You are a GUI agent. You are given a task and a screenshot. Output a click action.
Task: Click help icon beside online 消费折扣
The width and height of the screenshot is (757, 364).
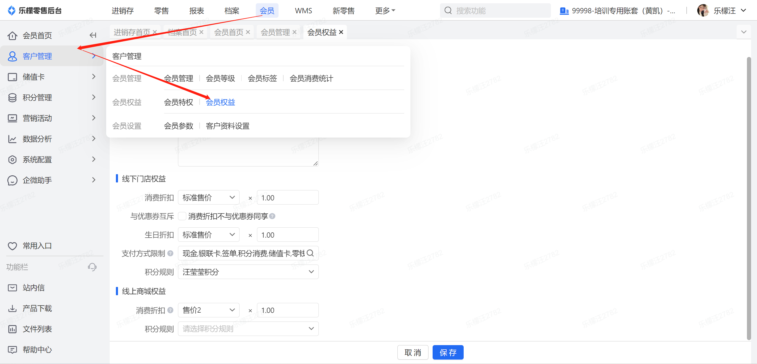pyautogui.click(x=170, y=310)
